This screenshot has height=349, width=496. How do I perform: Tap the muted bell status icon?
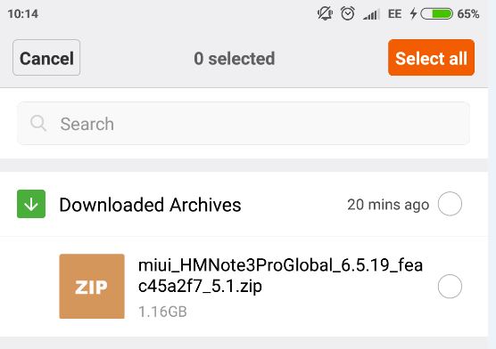click(325, 14)
